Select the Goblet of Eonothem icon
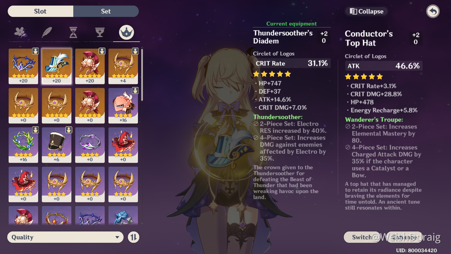 (100, 32)
